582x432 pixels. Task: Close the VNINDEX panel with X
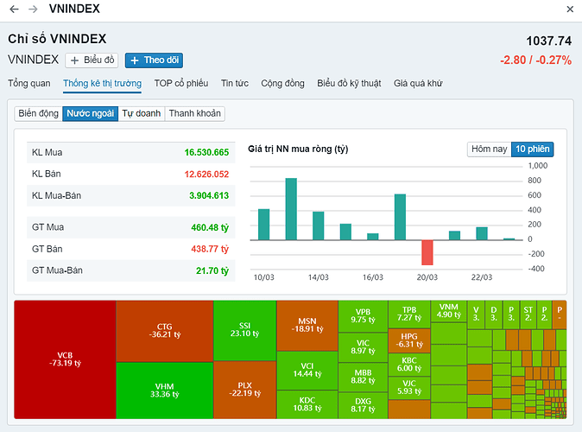pos(569,9)
